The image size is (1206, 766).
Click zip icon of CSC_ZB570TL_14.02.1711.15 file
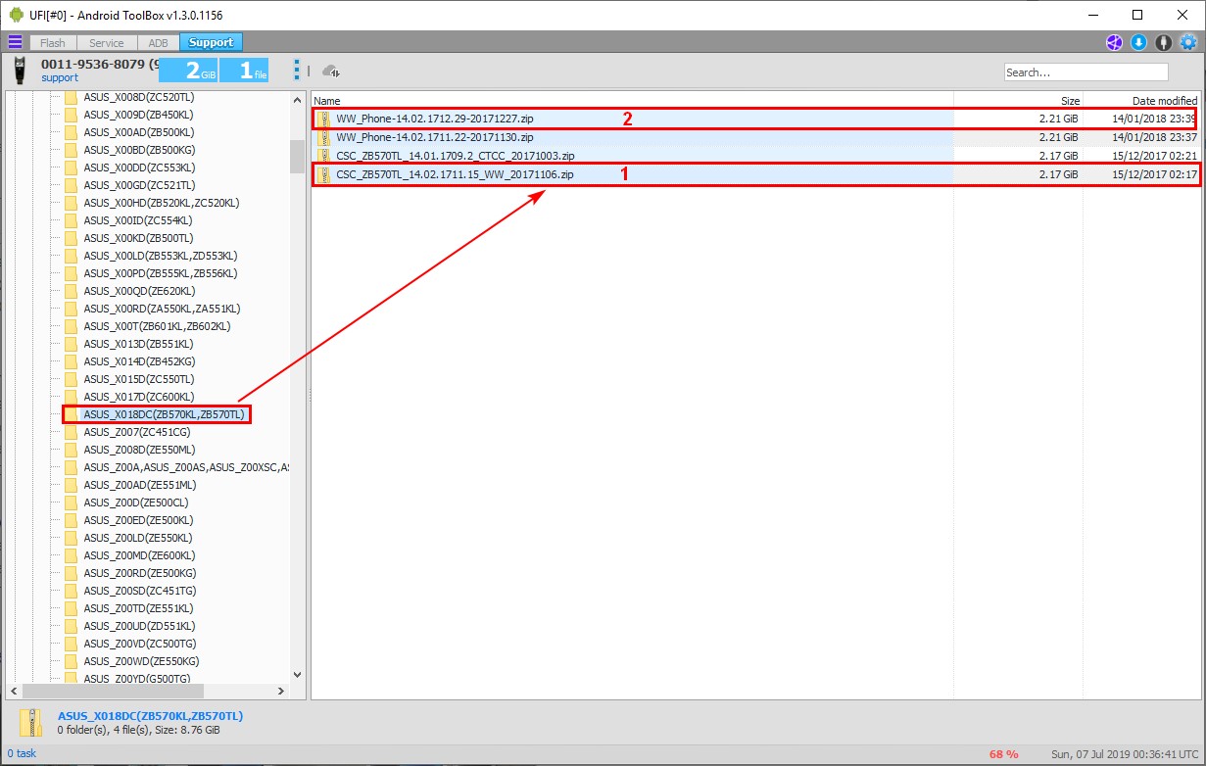pos(324,174)
